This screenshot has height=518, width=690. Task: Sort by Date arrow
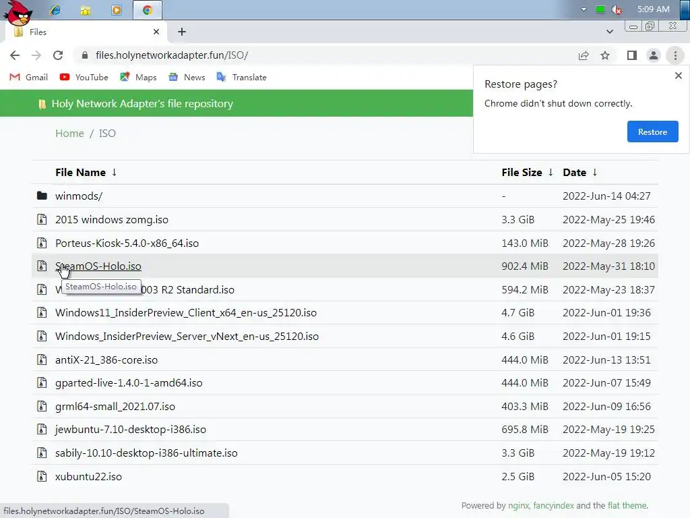point(594,172)
